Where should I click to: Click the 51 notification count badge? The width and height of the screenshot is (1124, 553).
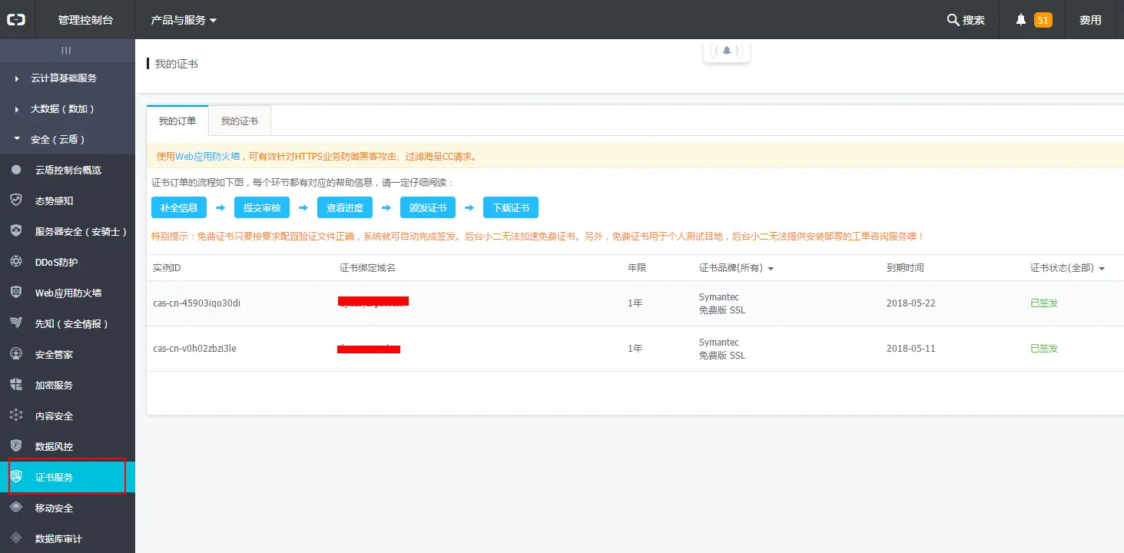coord(1043,20)
